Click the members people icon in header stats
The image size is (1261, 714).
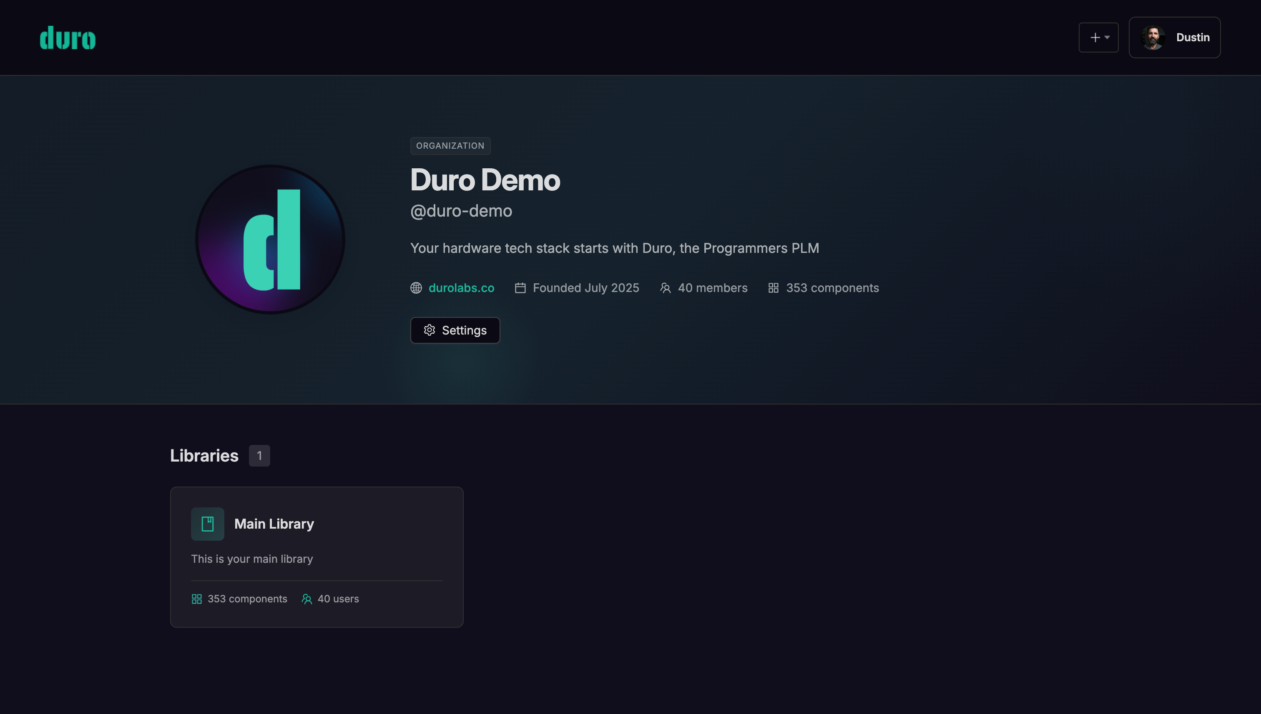click(x=665, y=288)
